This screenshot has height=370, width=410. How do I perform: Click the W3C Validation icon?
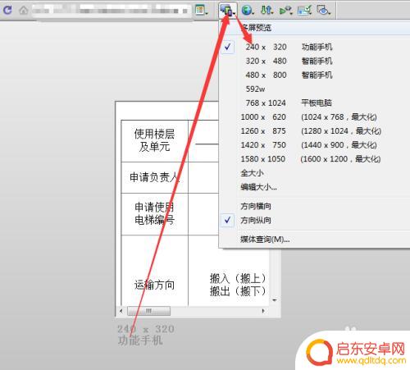pos(285,11)
